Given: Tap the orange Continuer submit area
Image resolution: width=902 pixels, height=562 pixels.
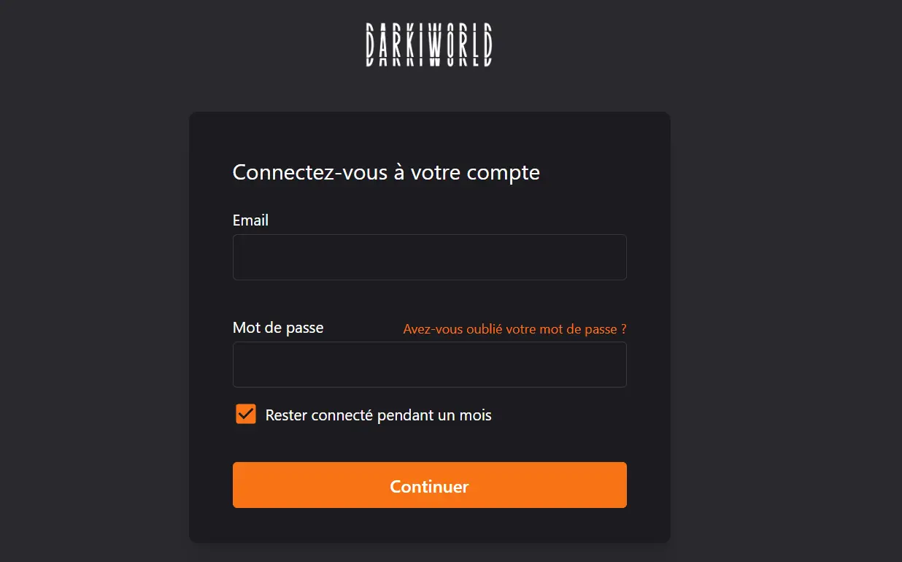Looking at the screenshot, I should [x=429, y=485].
